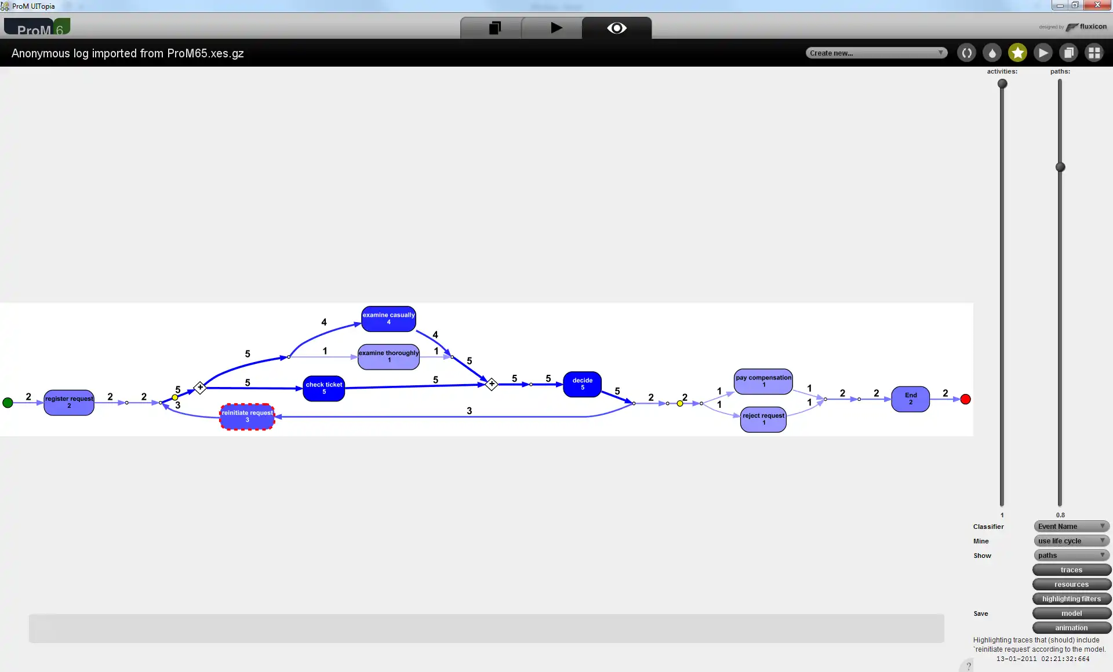
Task: Click the red end node circle
Action: point(965,400)
